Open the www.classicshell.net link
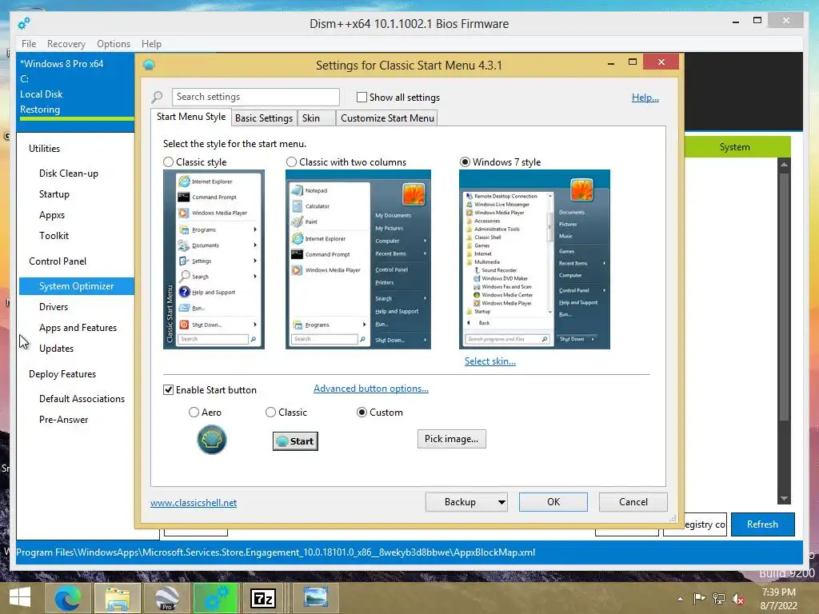The height and width of the screenshot is (614, 819). coord(194,503)
